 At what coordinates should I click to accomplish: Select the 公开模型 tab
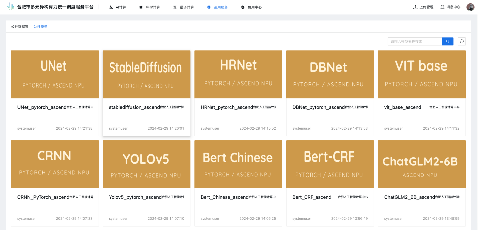click(x=41, y=26)
